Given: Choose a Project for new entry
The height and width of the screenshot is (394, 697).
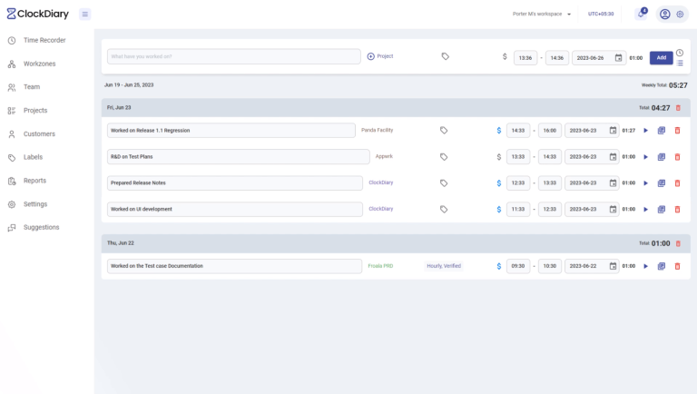Looking at the screenshot, I should pos(380,56).
